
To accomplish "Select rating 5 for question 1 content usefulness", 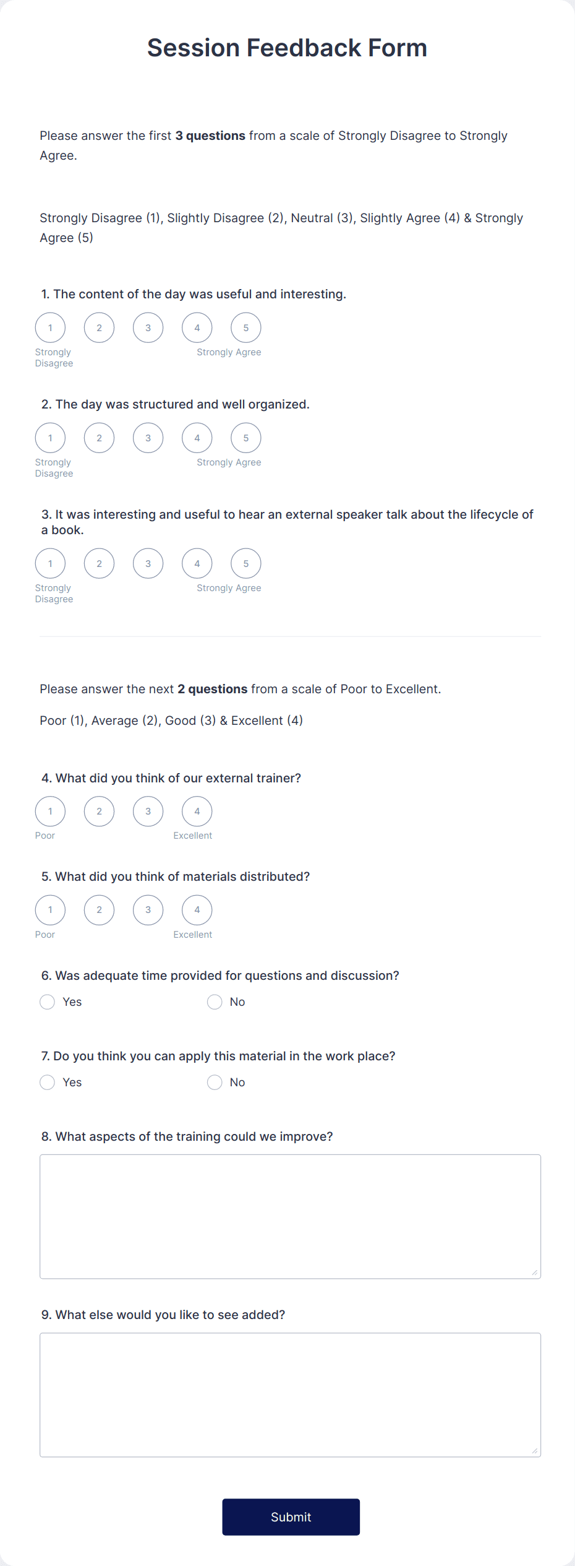I will pyautogui.click(x=245, y=327).
